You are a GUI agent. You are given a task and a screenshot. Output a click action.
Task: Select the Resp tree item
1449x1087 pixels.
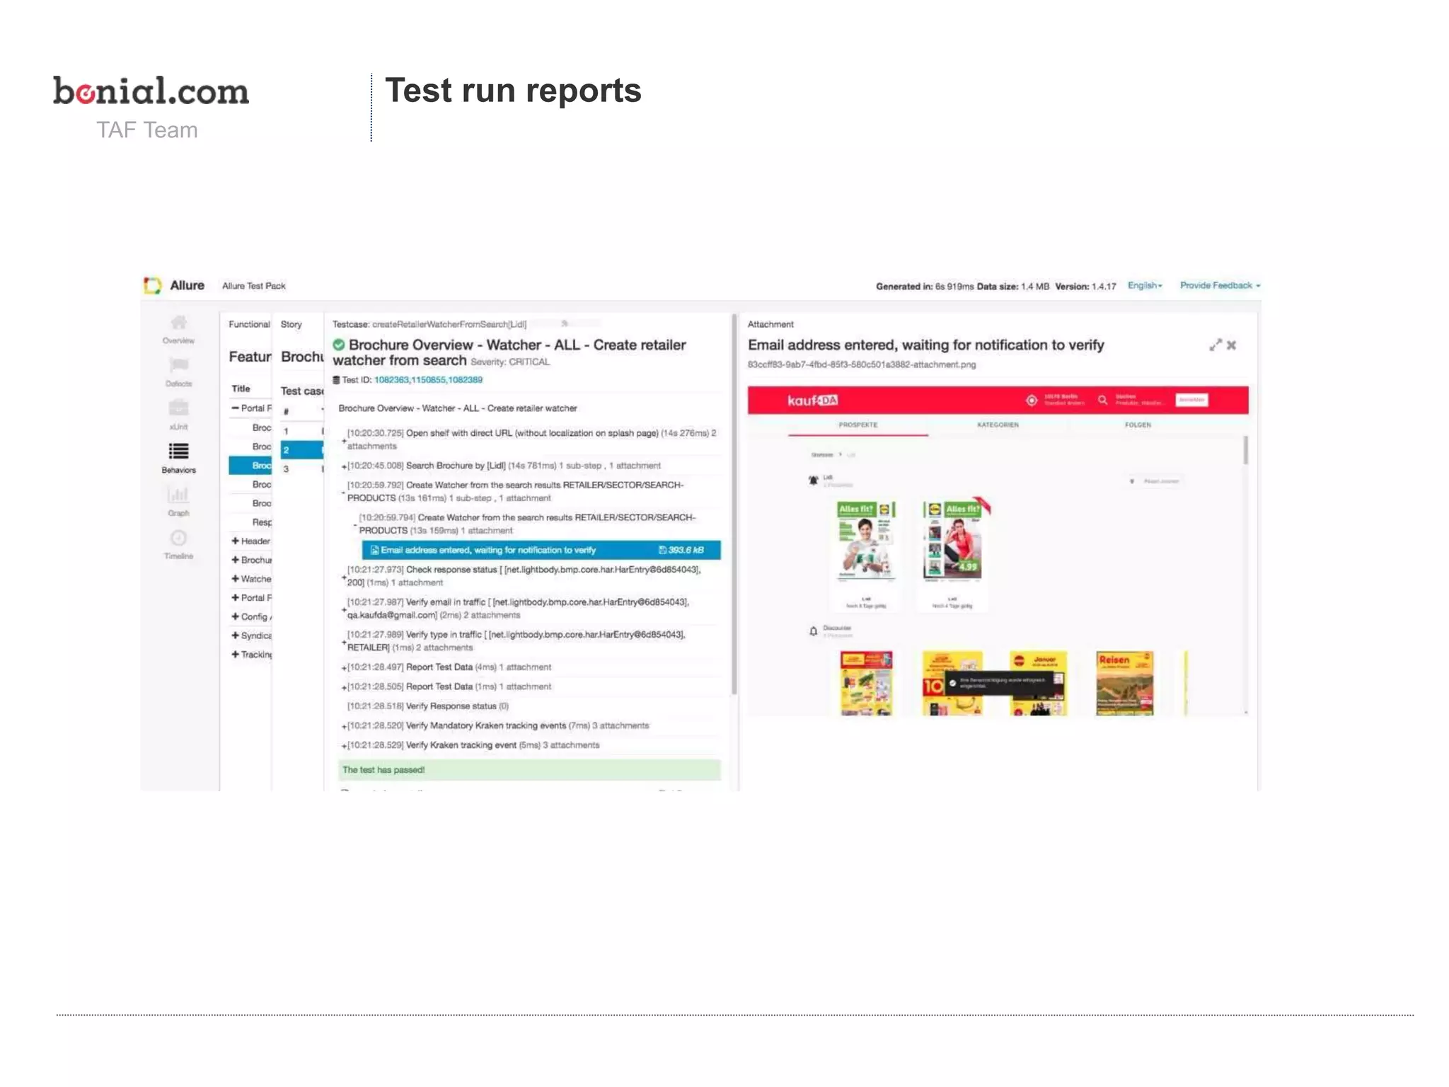(x=262, y=522)
